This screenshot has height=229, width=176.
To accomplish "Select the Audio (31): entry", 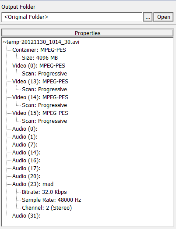I will pyautogui.click(x=26, y=216).
